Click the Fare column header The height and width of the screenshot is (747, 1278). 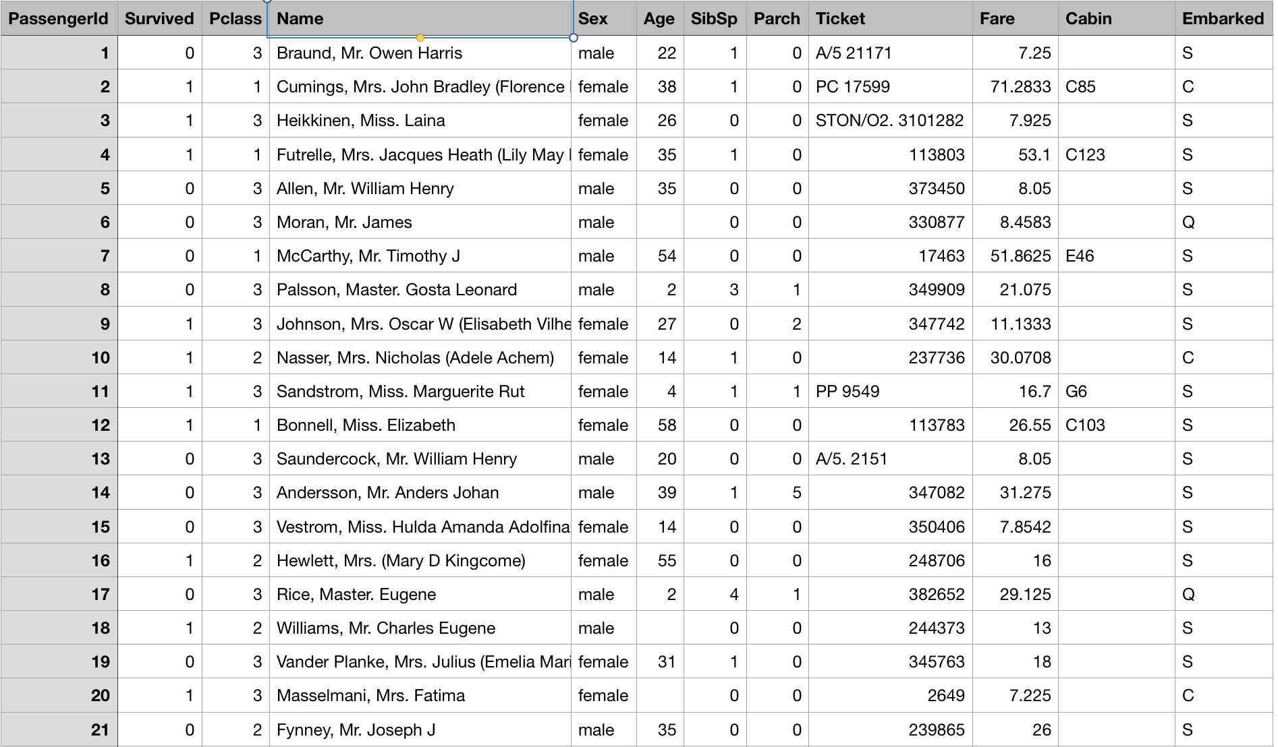(1015, 18)
